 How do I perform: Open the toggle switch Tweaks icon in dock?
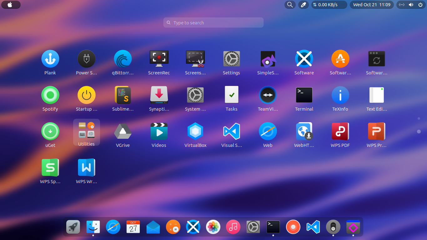tap(333, 227)
